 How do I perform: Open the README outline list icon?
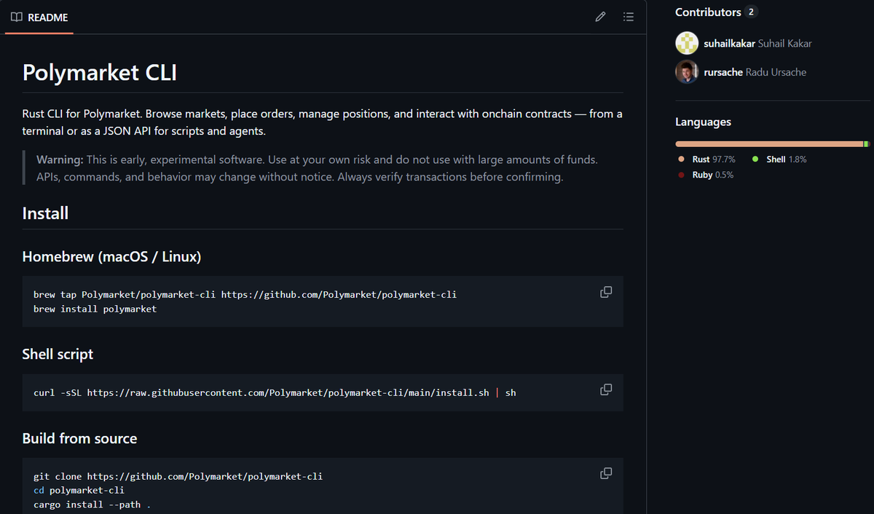[629, 17]
